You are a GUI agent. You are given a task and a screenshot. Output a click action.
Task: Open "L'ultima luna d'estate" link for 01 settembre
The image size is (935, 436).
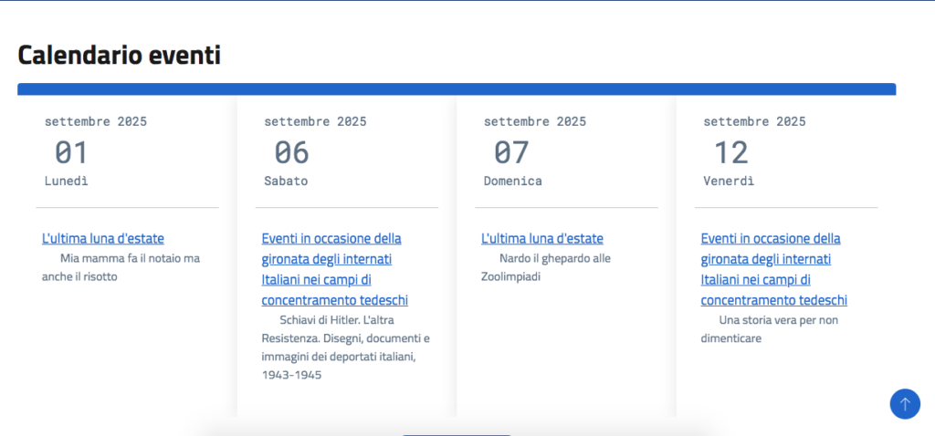point(103,239)
